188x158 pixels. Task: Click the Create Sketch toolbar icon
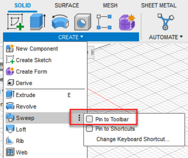click(15, 22)
